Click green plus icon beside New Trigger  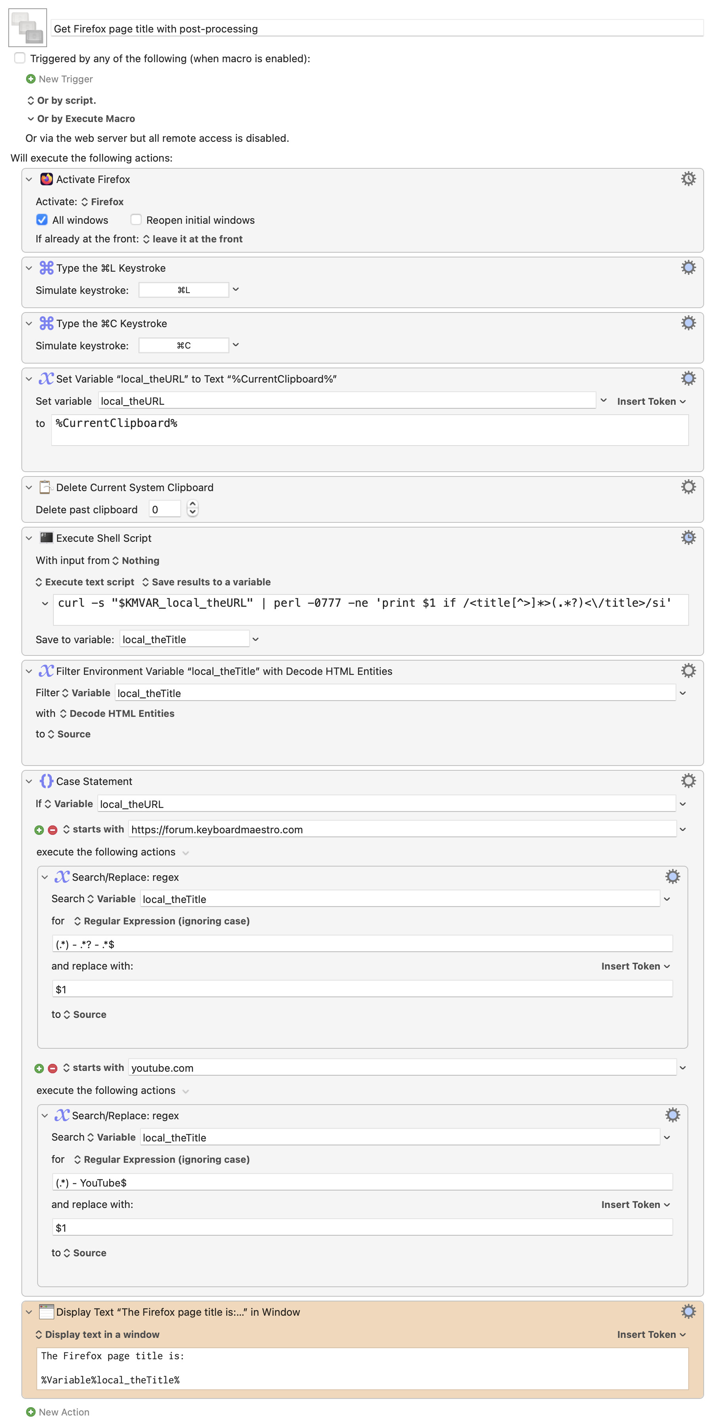pos(31,79)
